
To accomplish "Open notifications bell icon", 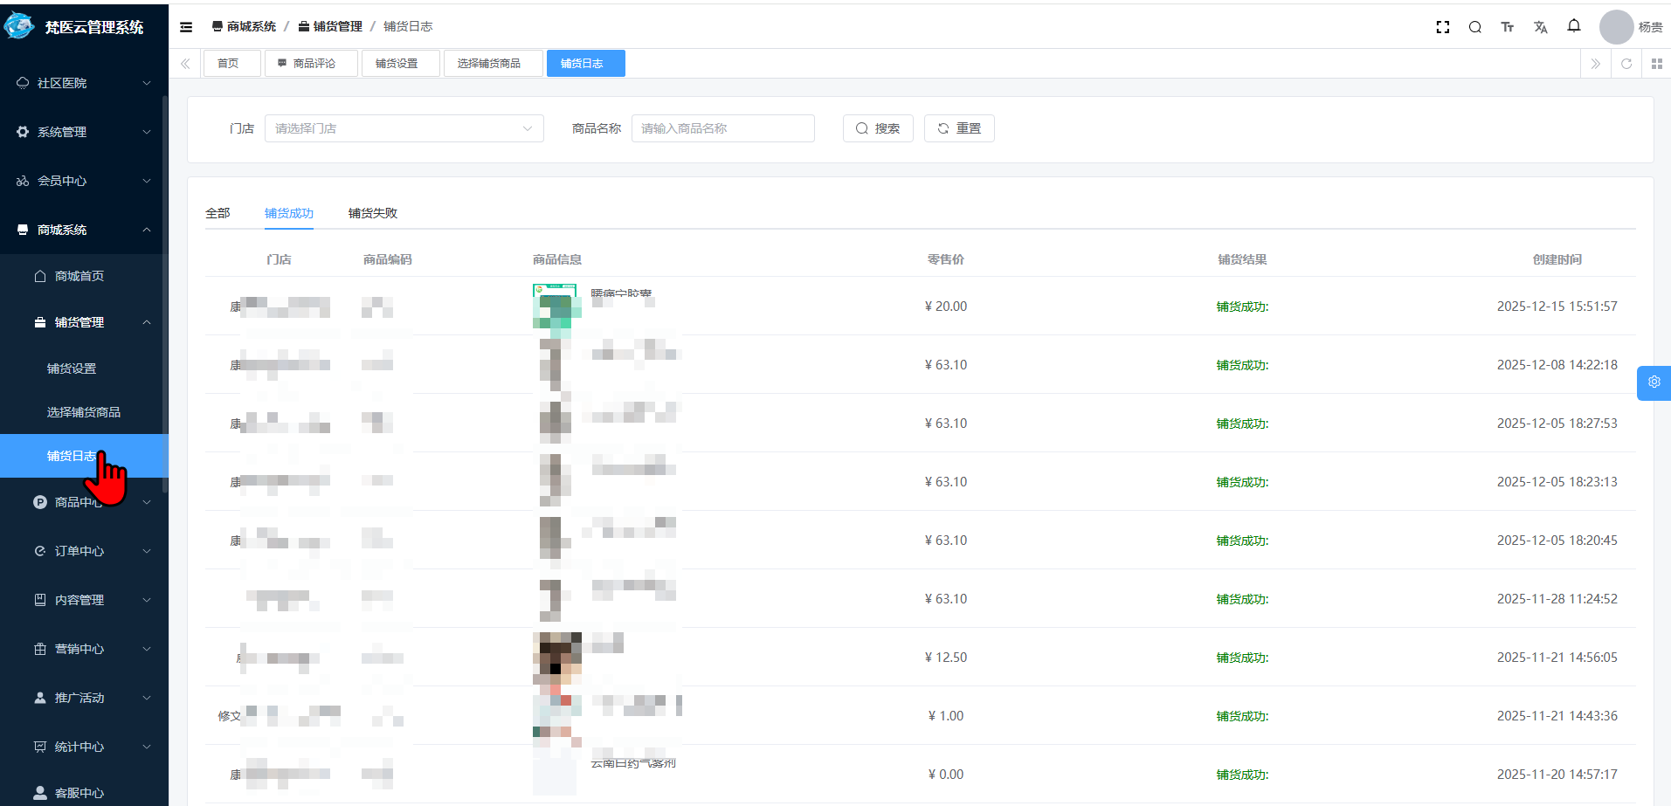I will pyautogui.click(x=1573, y=26).
